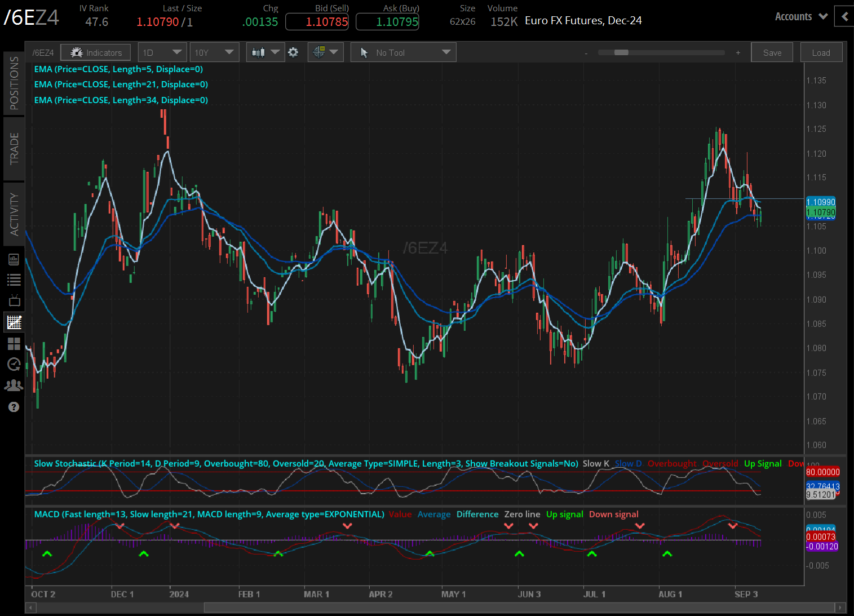Viewport: 854px width, 616px height.
Task: Open the candlestick chart style menu
Action: tap(266, 52)
